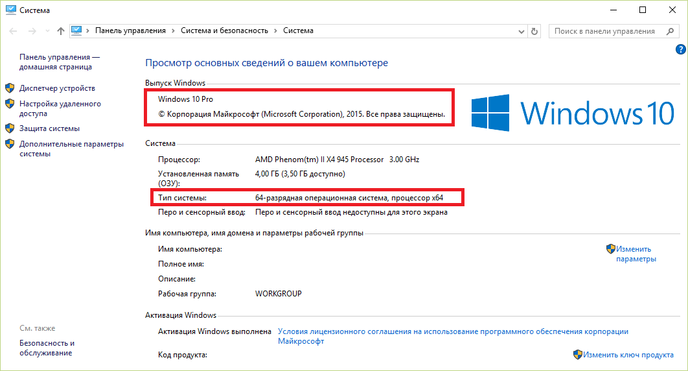Click Изменить ключ продукта link
The height and width of the screenshot is (371, 688).
628,355
